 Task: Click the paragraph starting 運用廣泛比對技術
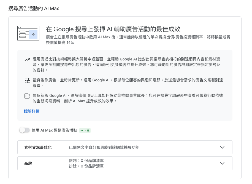click(126, 65)
